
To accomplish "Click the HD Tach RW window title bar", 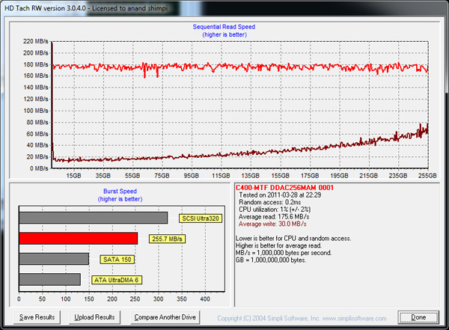I will point(224,8).
